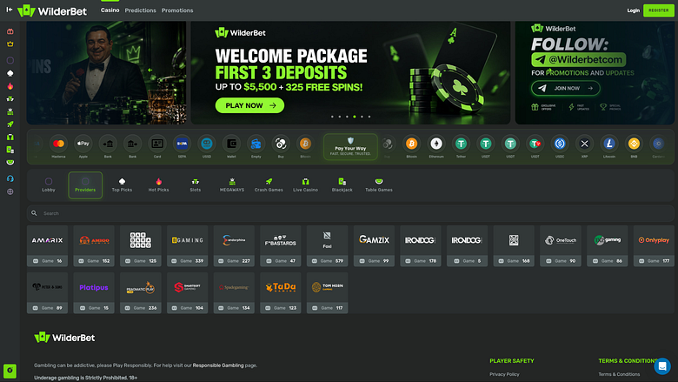Open the globe language icon in sidebar
678x382 pixels.
click(10, 191)
